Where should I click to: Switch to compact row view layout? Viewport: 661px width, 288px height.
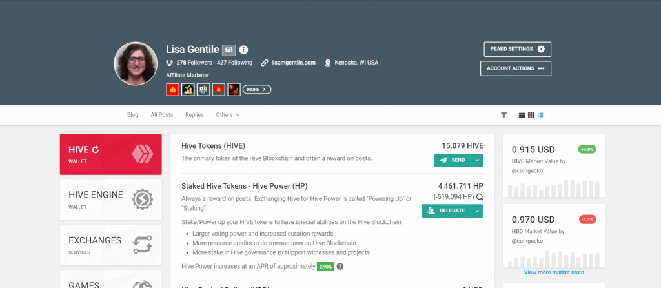tap(522, 115)
